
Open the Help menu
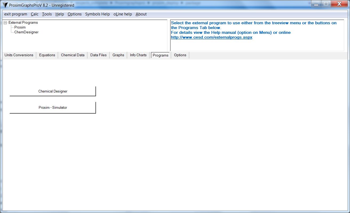pos(60,14)
